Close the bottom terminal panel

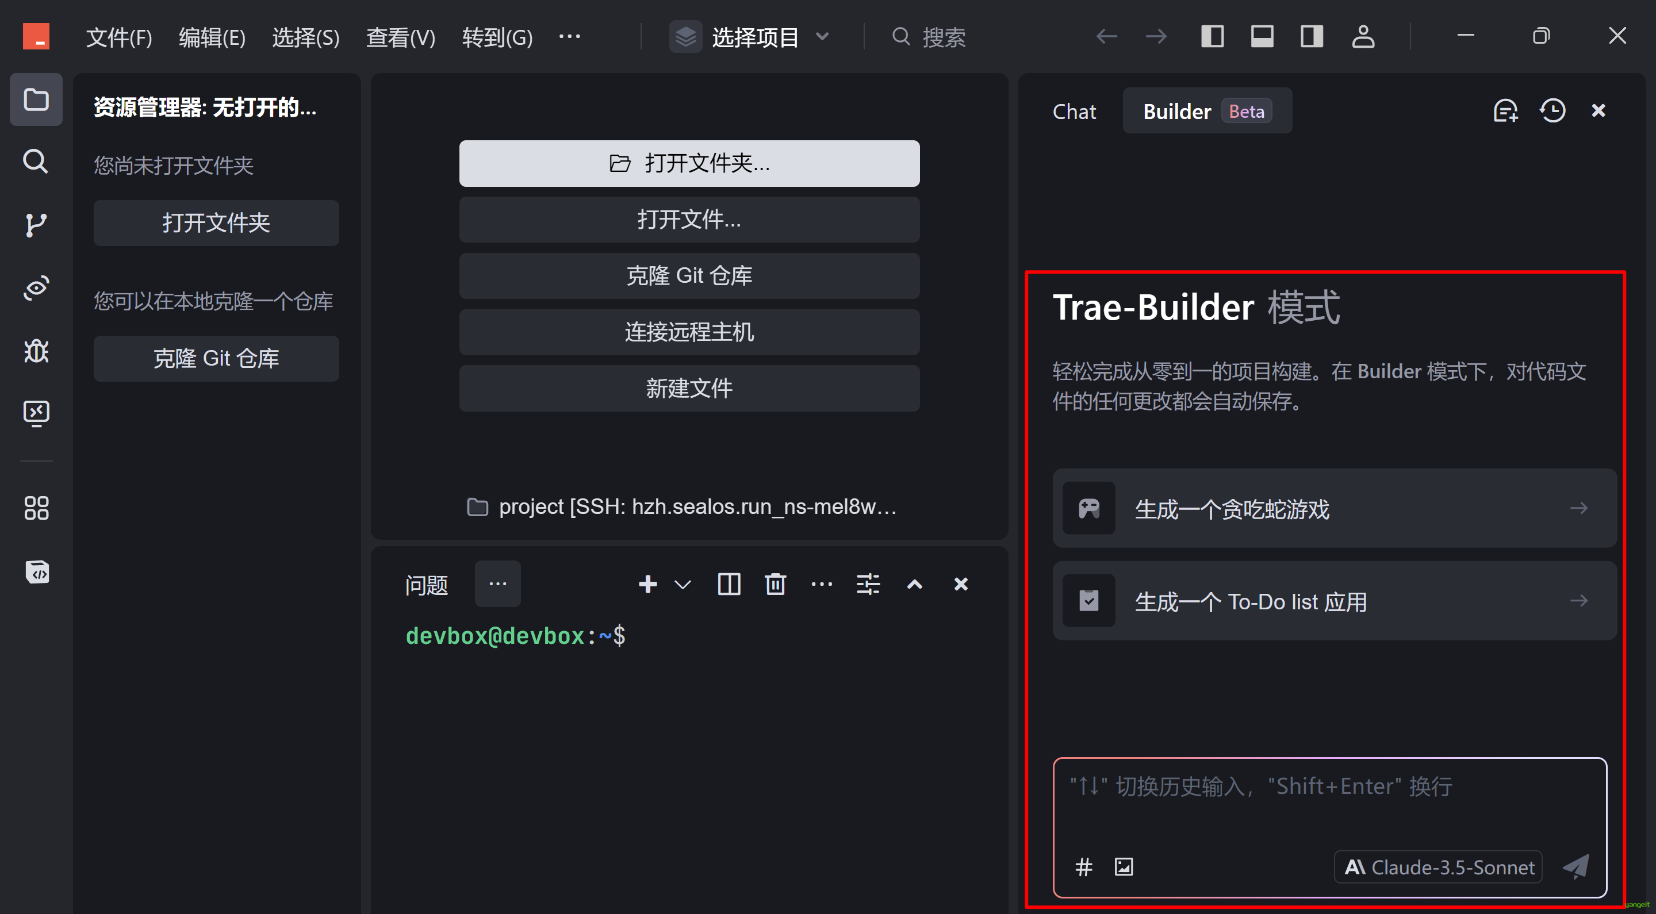[x=960, y=584]
